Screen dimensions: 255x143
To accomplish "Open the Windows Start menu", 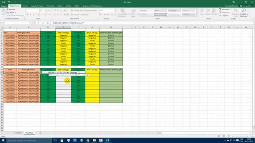I will [x=3, y=140].
